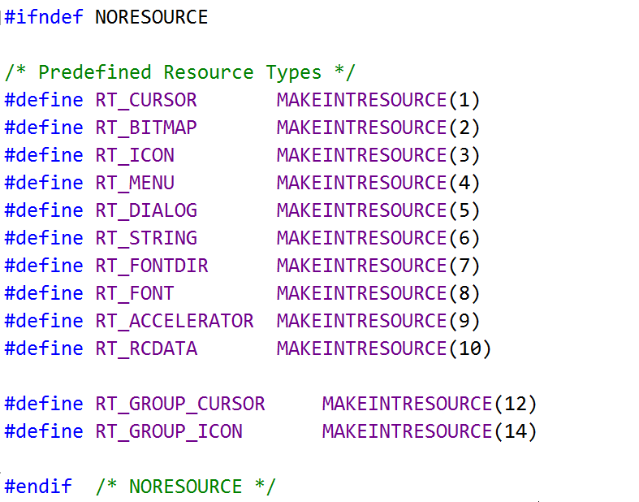Click MAKEINTRESOURCE(9) on the RT_ACCELERATOR line
The width and height of the screenshot is (639, 502).
(378, 321)
